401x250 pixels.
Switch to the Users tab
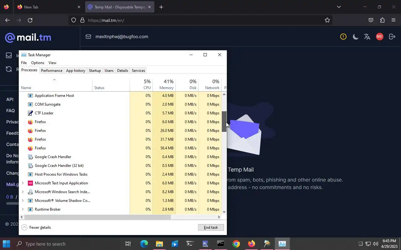(x=109, y=71)
